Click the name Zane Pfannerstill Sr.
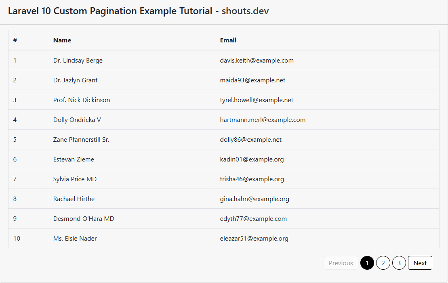The height and width of the screenshot is (283, 448). pos(81,139)
